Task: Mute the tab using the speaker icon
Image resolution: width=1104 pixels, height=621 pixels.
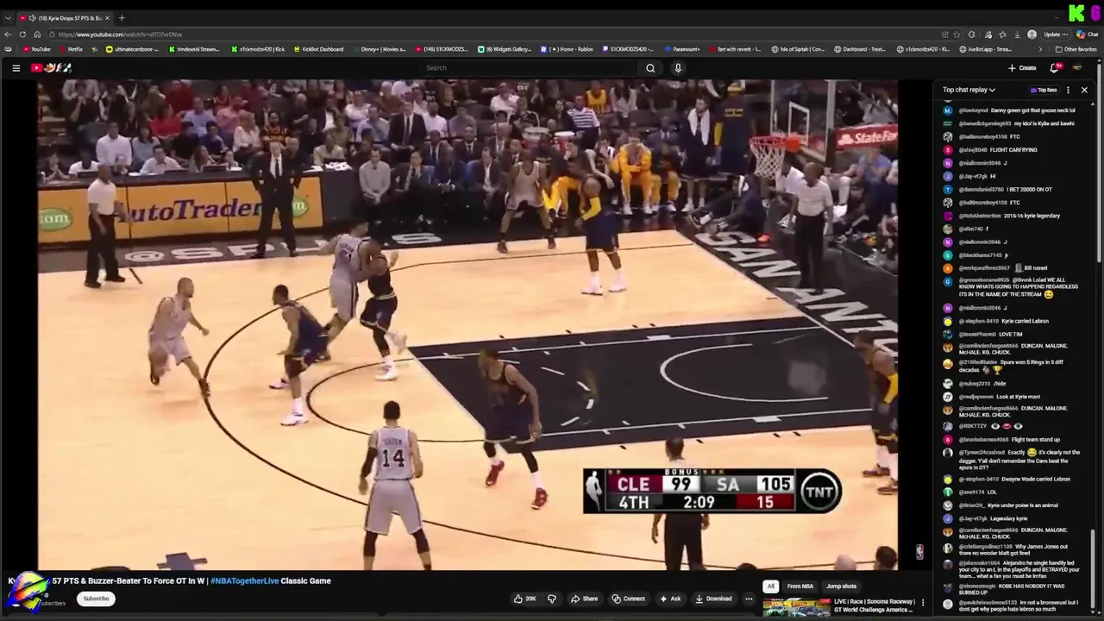Action: (32, 17)
